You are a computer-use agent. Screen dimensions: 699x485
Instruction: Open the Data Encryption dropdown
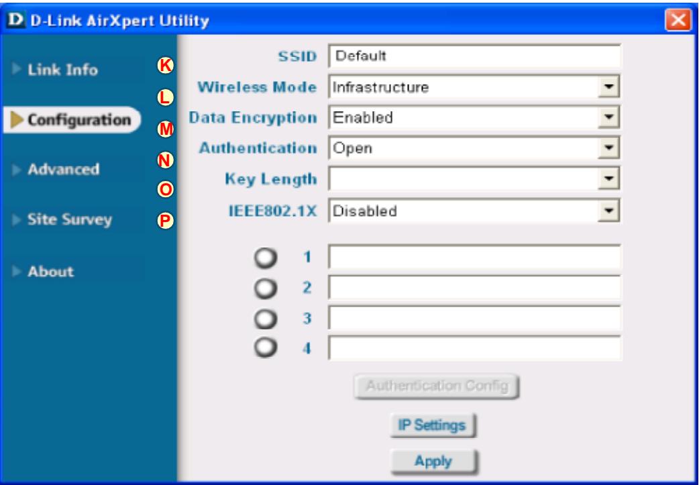pos(608,117)
